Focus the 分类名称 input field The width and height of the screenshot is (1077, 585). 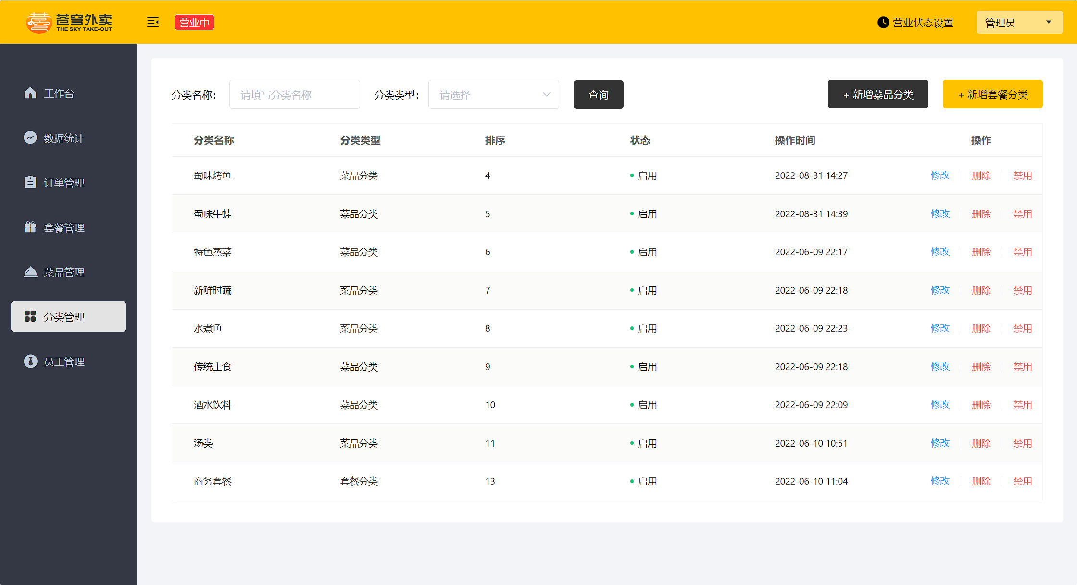click(x=294, y=94)
